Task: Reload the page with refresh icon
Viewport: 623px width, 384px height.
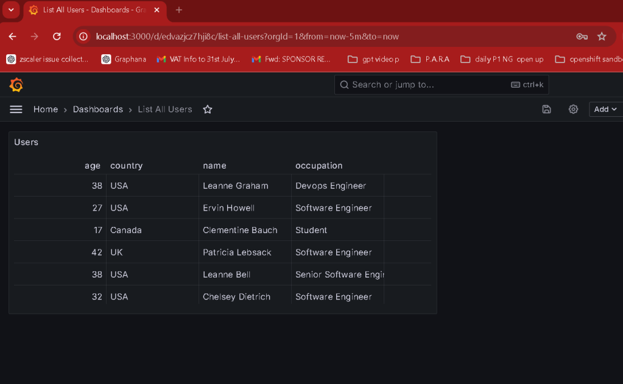Action: click(57, 37)
